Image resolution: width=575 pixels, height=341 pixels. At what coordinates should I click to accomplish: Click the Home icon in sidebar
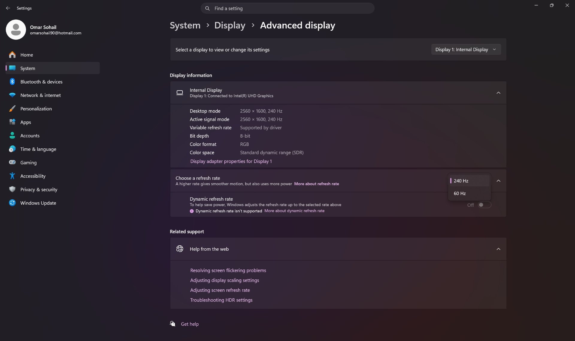[x=12, y=55]
